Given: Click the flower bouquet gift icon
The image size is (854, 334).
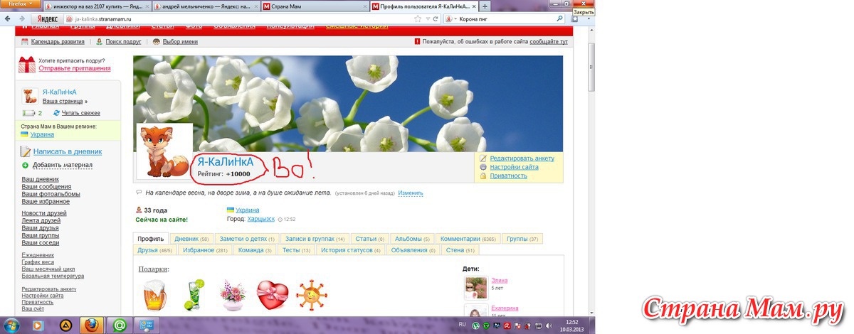Looking at the screenshot, I should point(233,296).
